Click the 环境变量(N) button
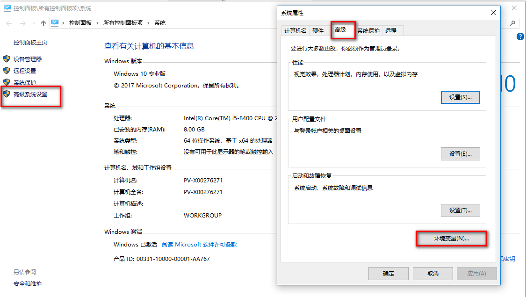The width and height of the screenshot is (526, 297). (x=451, y=239)
